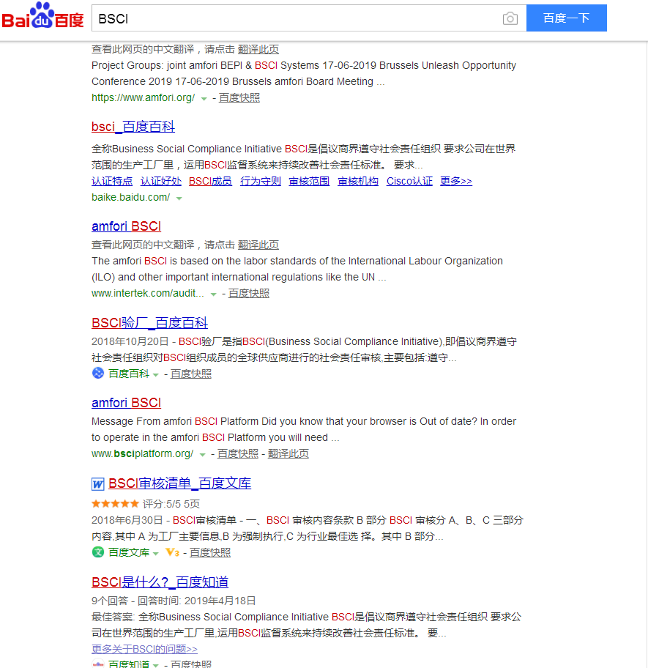Viewport: 648px width, 668px height.
Task: Click 审核范围 sublink
Action: (x=309, y=181)
